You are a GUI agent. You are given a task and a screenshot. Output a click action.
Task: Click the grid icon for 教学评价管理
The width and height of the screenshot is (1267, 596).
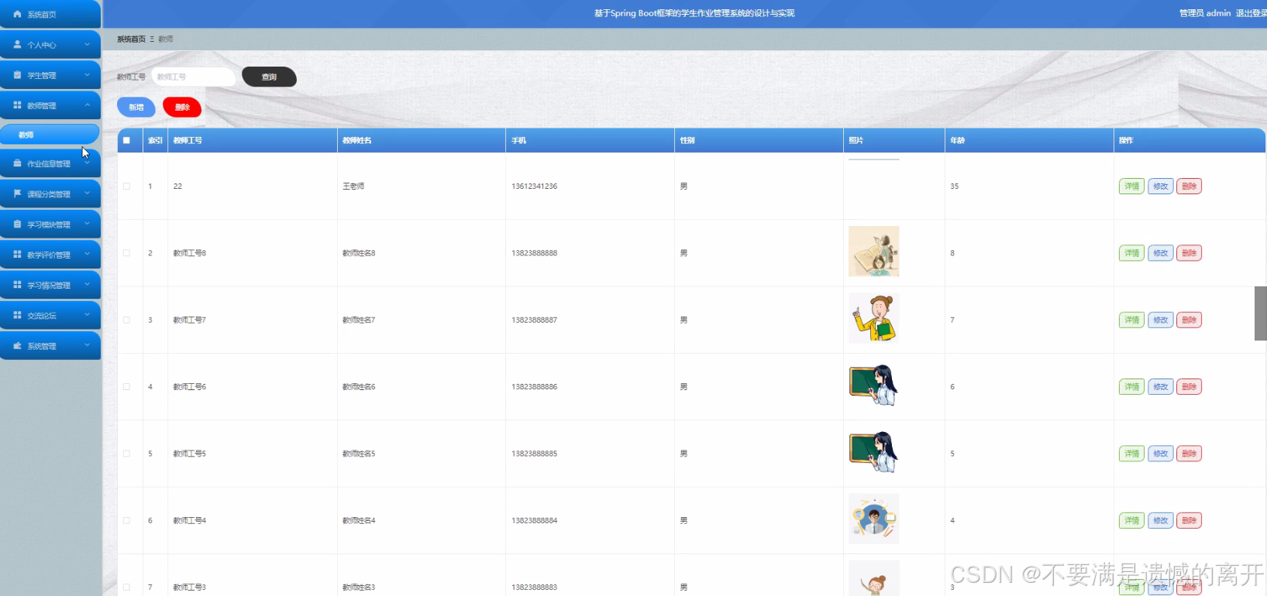point(17,254)
